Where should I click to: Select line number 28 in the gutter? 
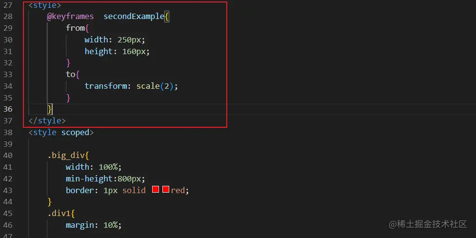click(x=8, y=17)
